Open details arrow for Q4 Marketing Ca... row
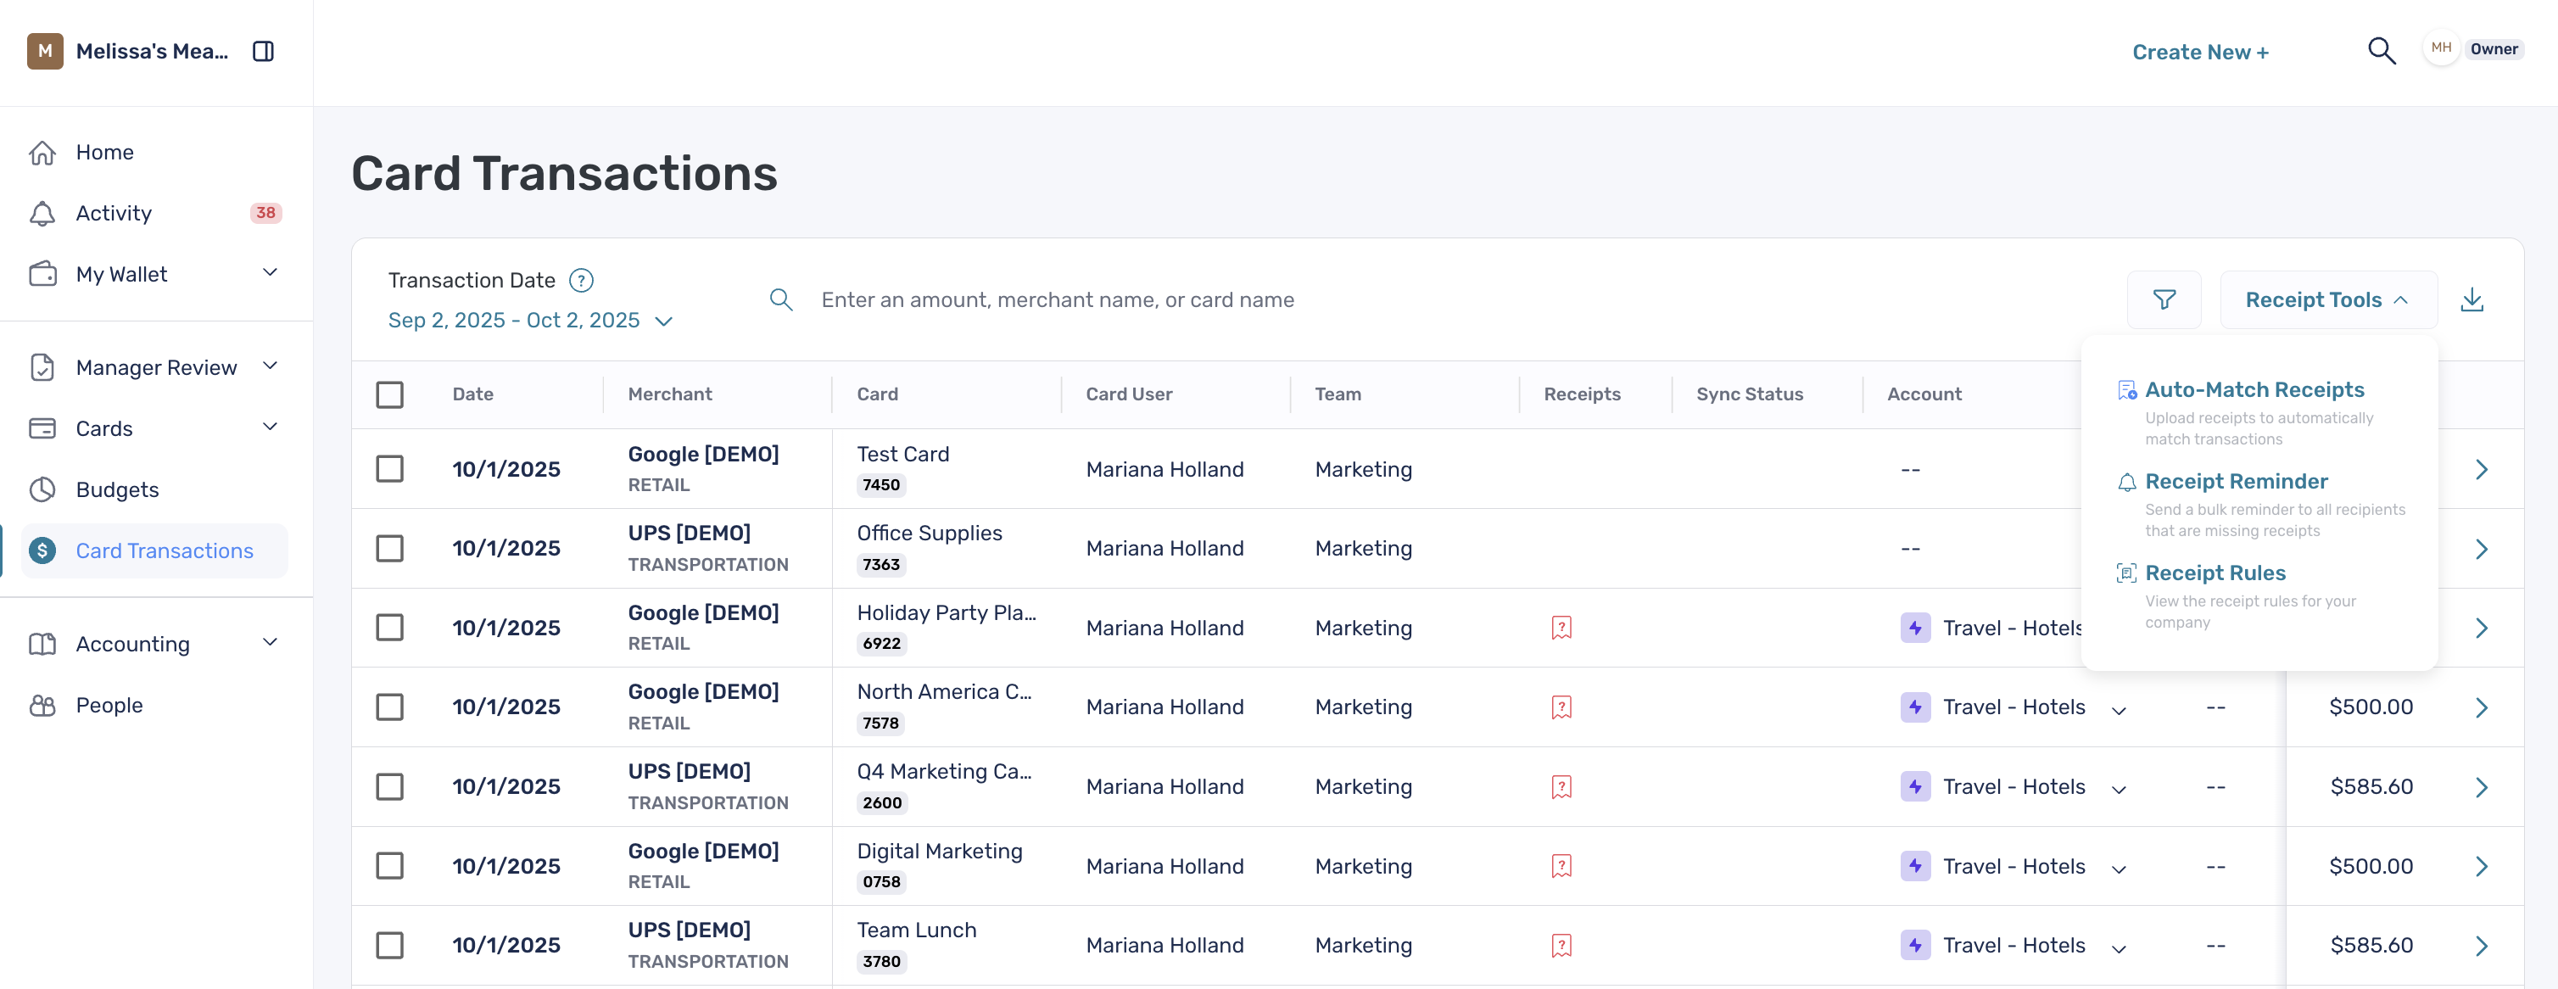2558x989 pixels. pyautogui.click(x=2482, y=786)
